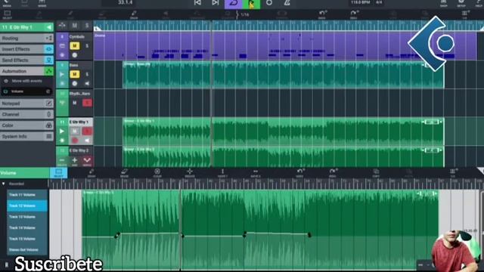
Task: Toggle Bass track monitor speaker icon
Action: pos(87,83)
